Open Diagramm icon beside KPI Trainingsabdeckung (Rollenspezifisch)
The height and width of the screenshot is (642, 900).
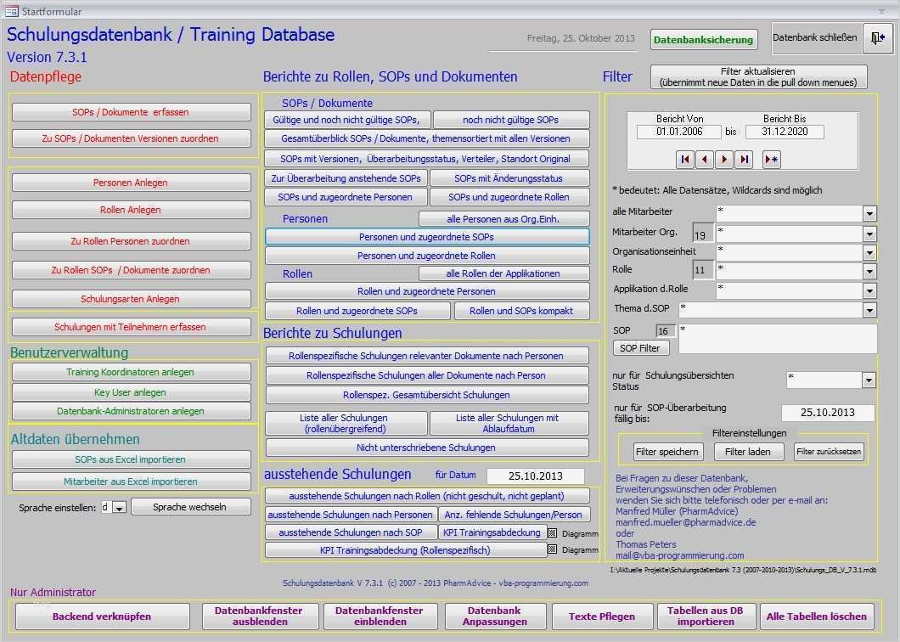(552, 548)
